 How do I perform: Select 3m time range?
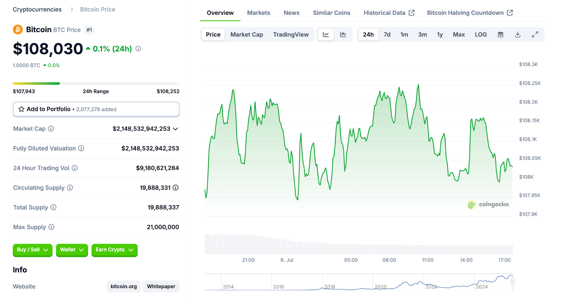click(x=423, y=35)
